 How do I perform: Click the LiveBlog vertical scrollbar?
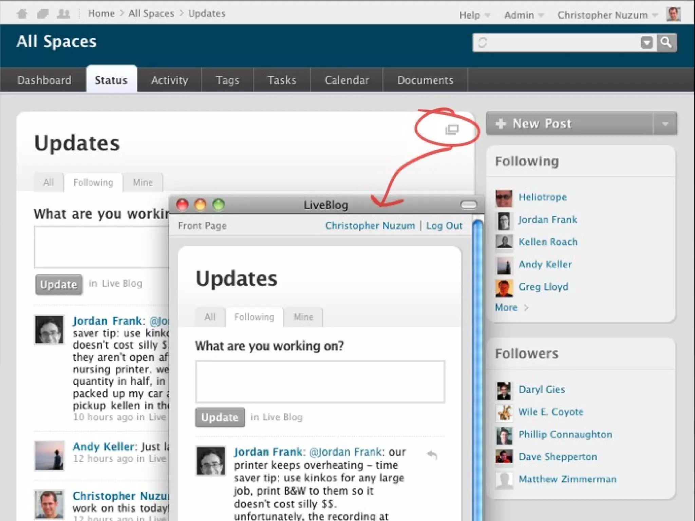click(x=477, y=339)
